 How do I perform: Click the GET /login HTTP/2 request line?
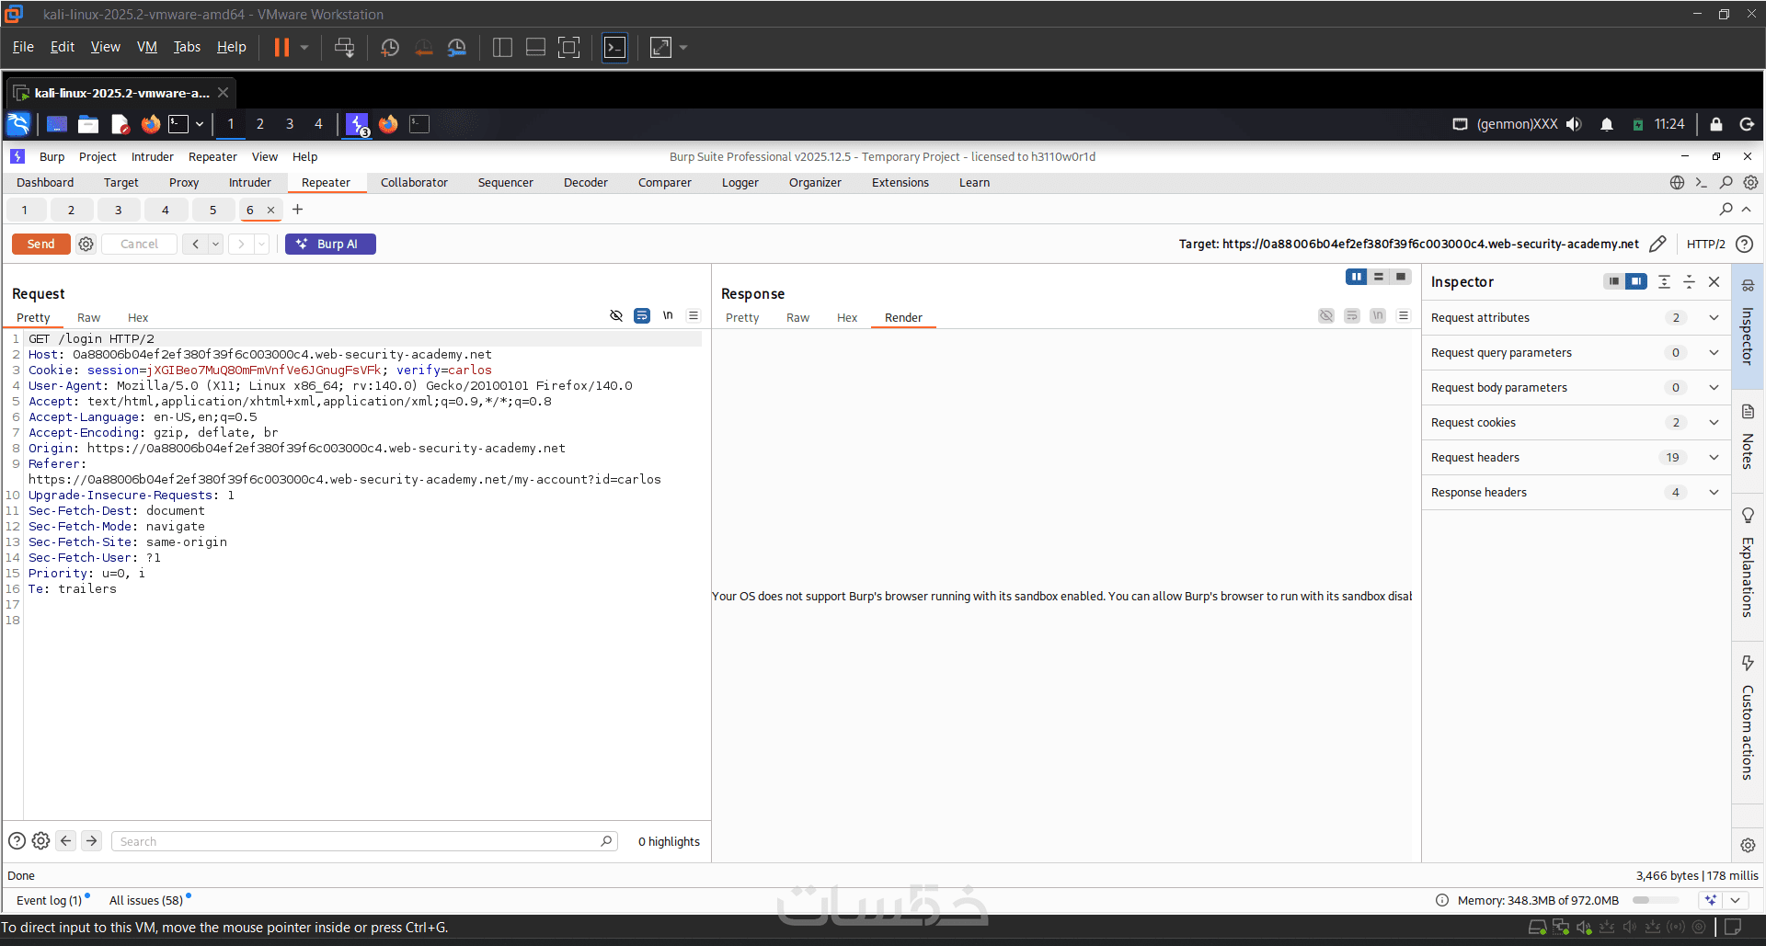pos(91,339)
